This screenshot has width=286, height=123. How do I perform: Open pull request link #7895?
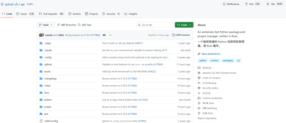pyautogui.click(x=142, y=121)
